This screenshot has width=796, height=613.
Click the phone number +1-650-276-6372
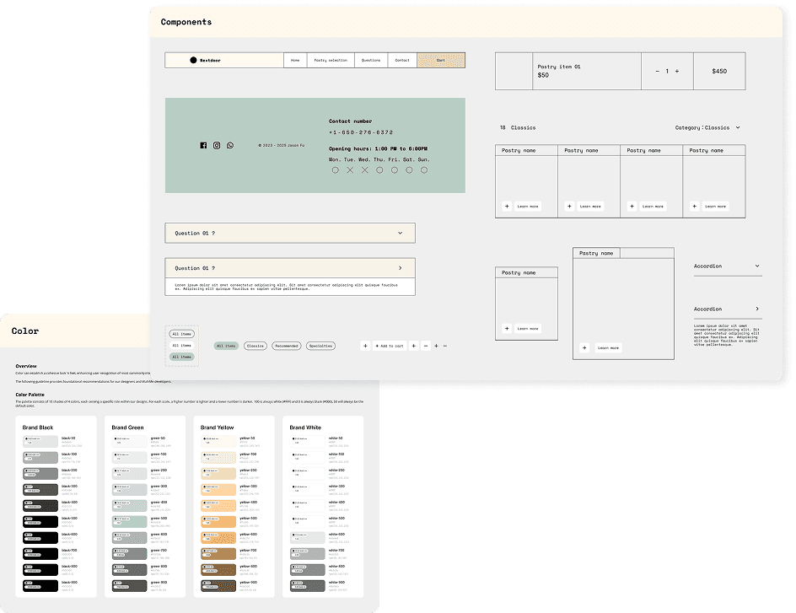point(361,132)
